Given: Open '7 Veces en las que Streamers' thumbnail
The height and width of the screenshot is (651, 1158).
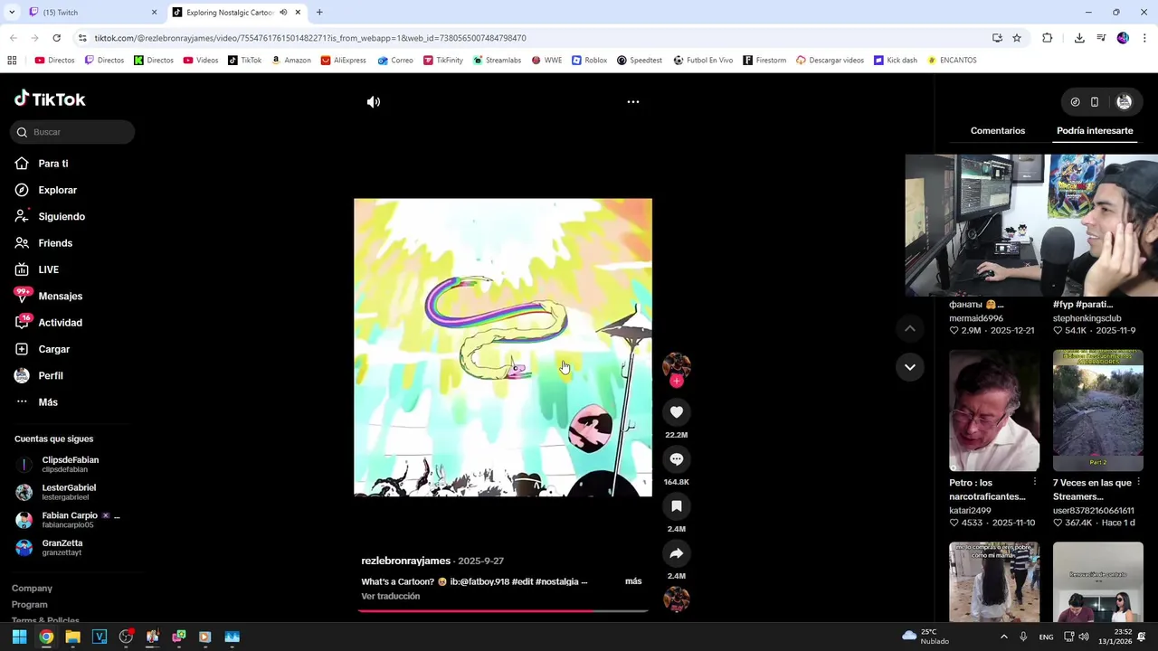Looking at the screenshot, I should click(x=1098, y=411).
